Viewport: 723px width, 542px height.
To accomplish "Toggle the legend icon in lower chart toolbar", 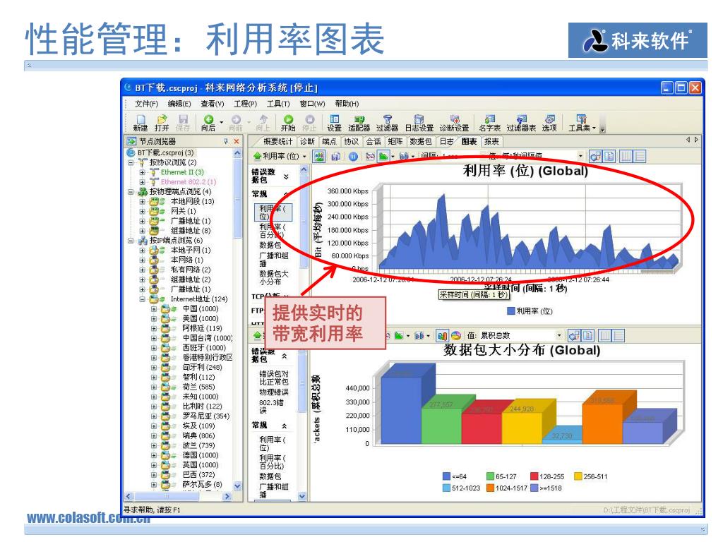I will tap(588, 335).
